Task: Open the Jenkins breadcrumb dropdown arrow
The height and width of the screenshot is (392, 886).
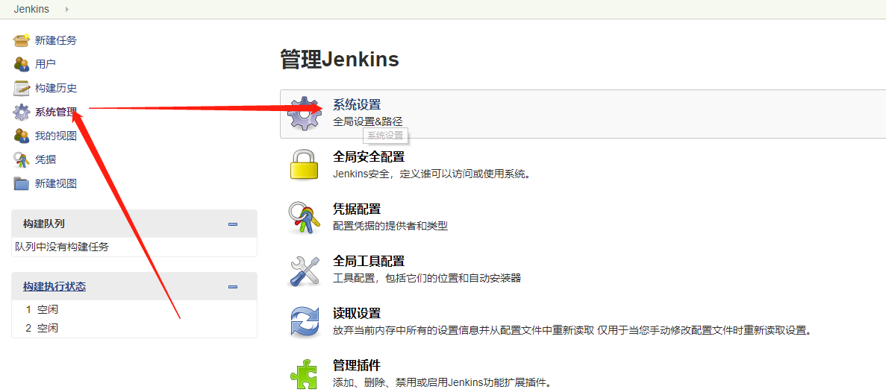Action: 66,9
